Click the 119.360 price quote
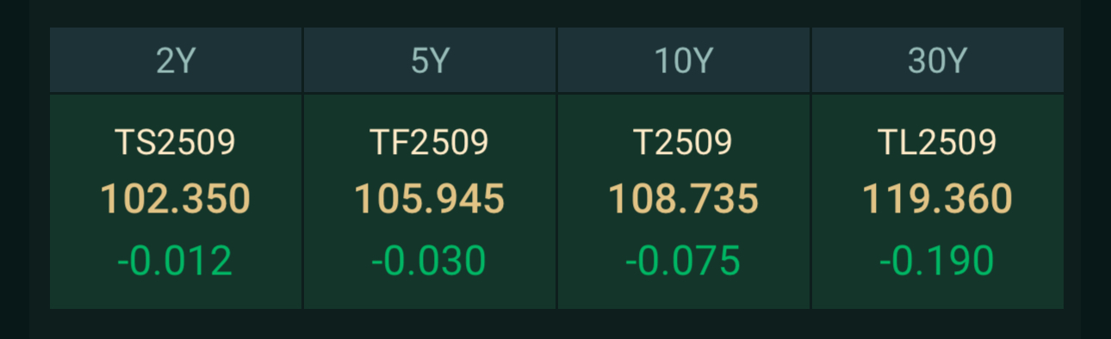Viewport: 1111px width, 339px height. (x=938, y=200)
